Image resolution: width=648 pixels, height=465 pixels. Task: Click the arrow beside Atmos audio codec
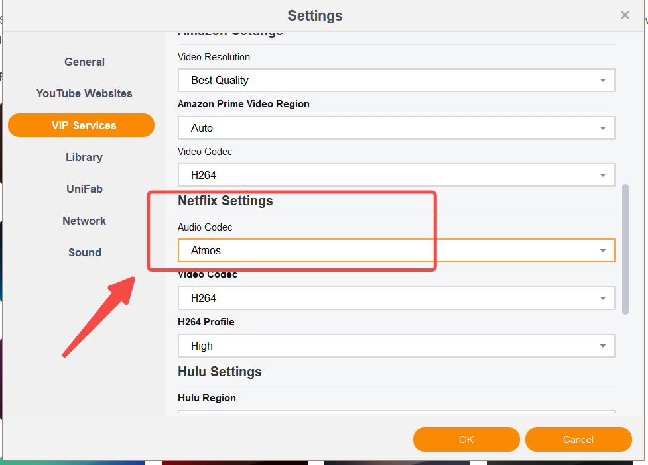tap(602, 251)
